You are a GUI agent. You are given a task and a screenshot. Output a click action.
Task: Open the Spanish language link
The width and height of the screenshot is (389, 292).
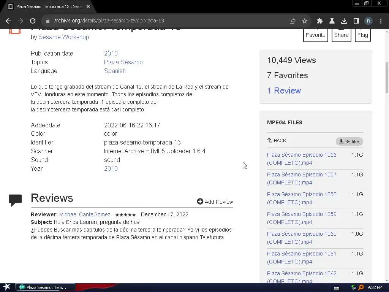click(x=115, y=71)
